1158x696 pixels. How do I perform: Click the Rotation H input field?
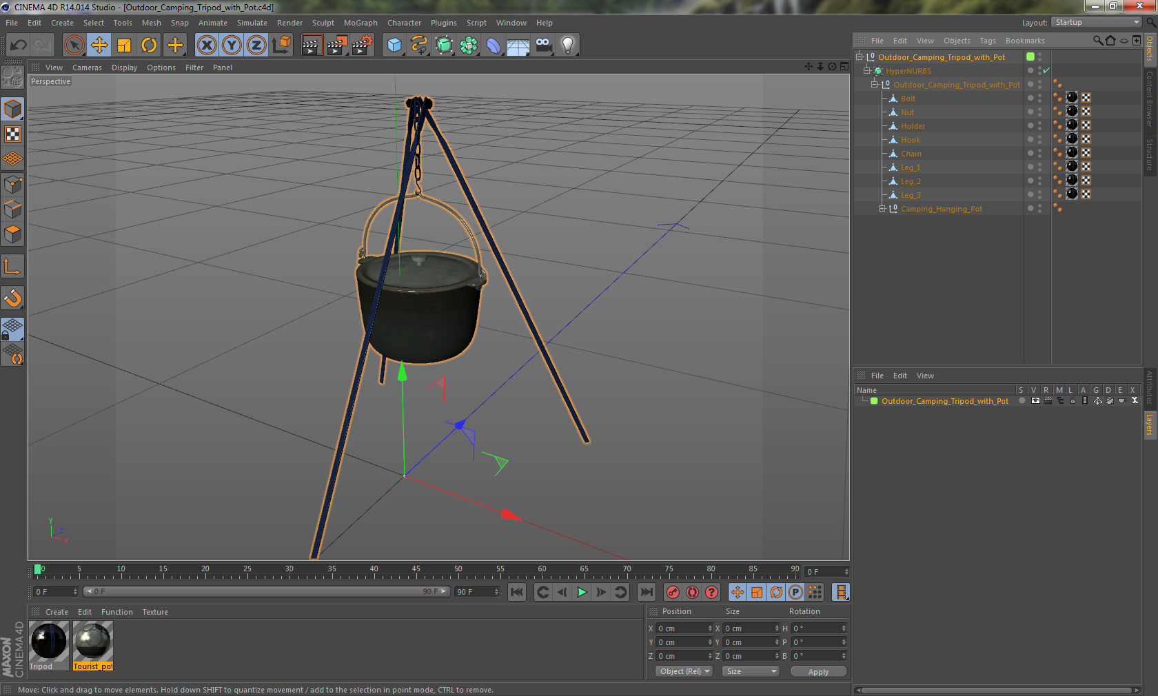coord(818,628)
